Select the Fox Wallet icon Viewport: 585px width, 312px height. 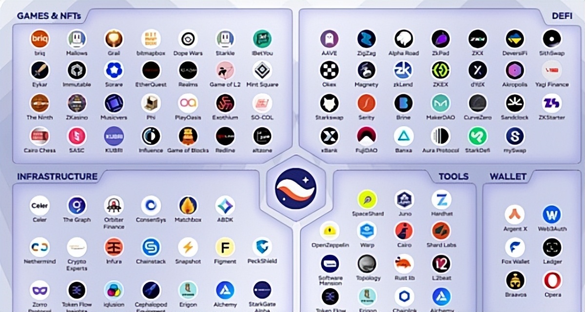(x=515, y=248)
